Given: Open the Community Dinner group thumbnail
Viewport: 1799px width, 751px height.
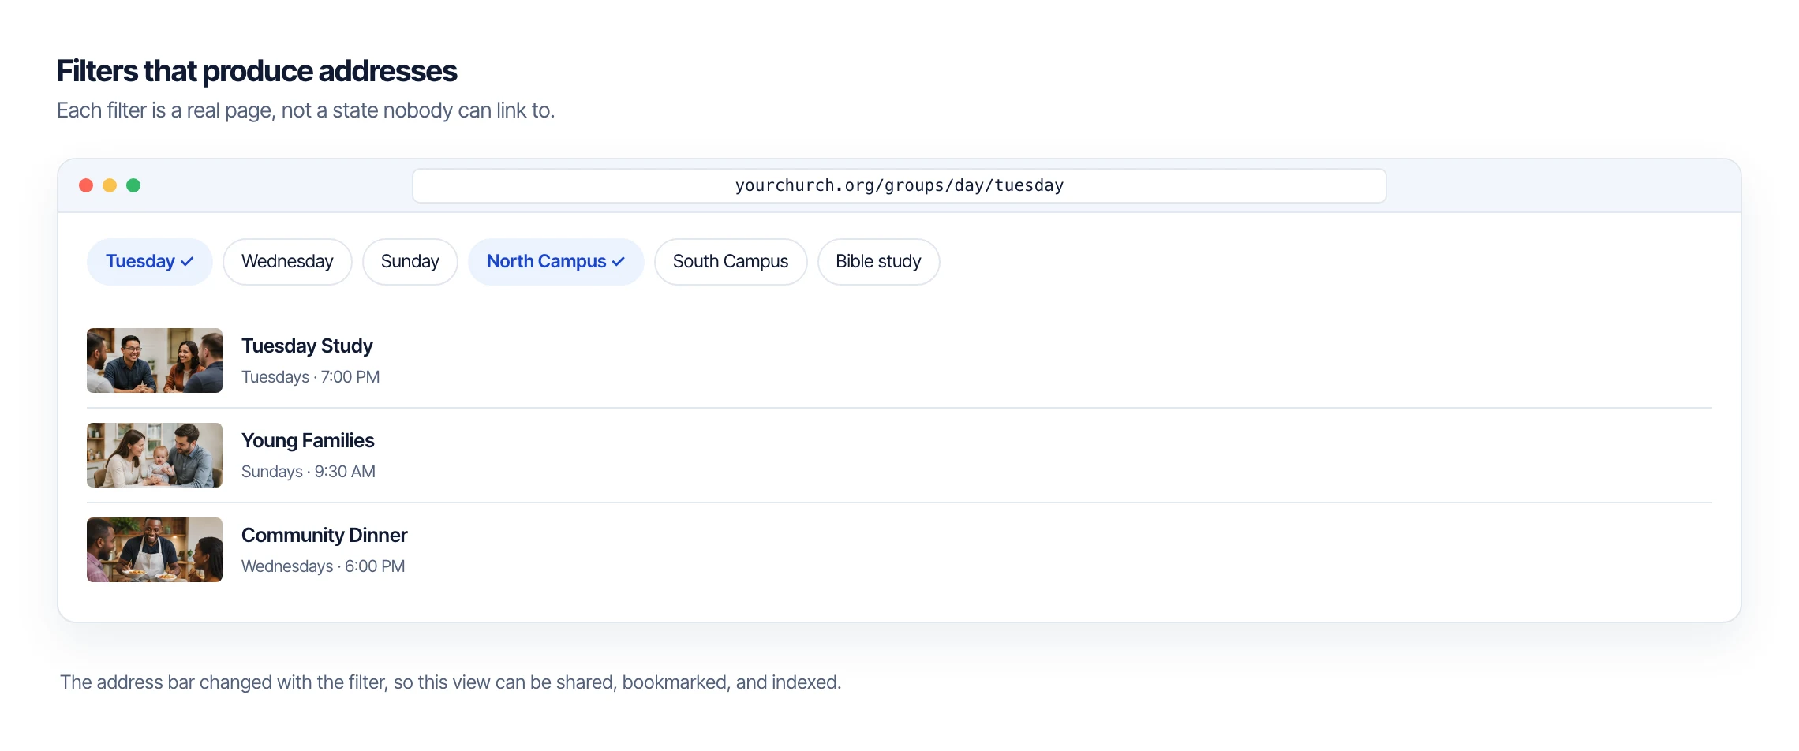Looking at the screenshot, I should point(155,550).
